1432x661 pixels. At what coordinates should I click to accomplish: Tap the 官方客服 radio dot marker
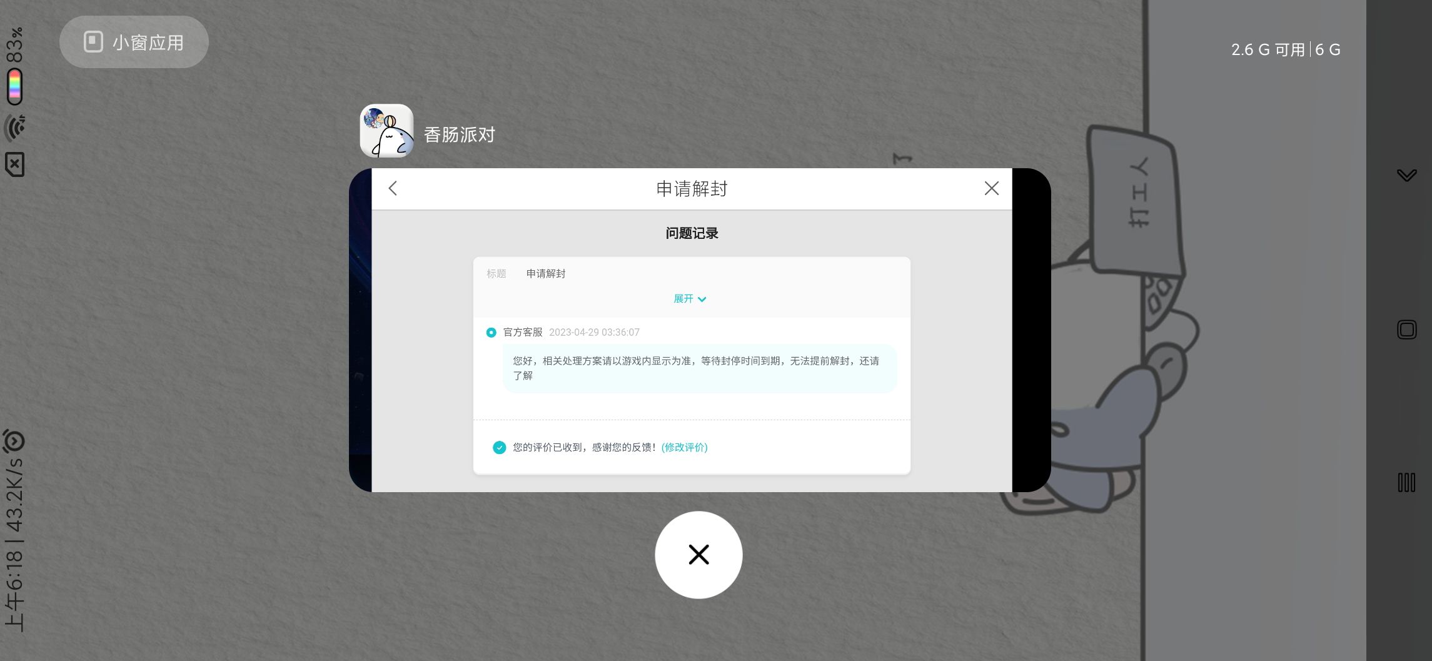[x=491, y=333]
